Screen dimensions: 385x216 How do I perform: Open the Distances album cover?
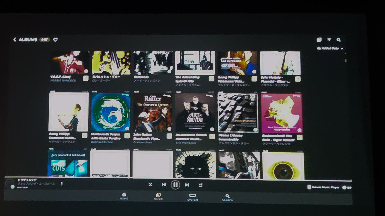(153, 63)
